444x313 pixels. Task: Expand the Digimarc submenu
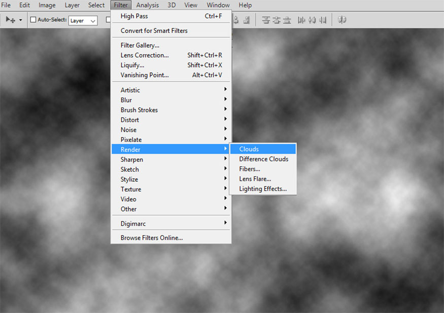tap(171, 223)
